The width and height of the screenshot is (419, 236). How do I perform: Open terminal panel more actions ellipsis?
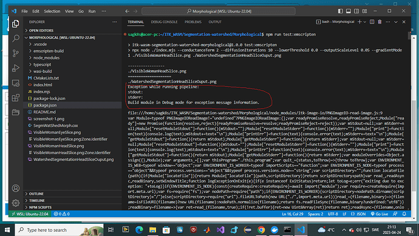coord(388,22)
